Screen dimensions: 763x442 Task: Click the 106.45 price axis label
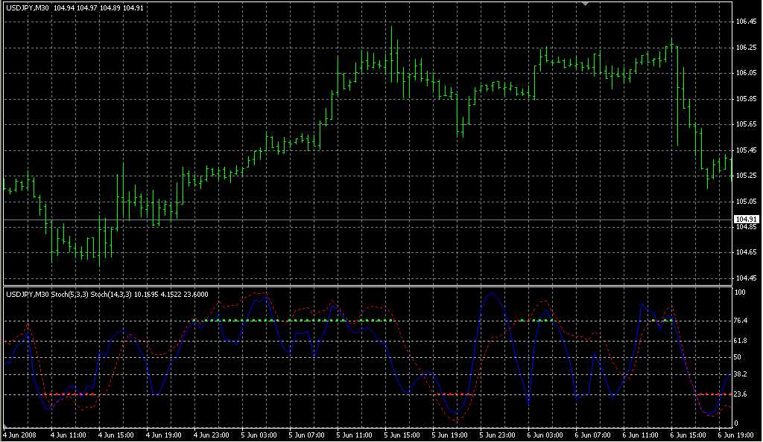coord(745,22)
